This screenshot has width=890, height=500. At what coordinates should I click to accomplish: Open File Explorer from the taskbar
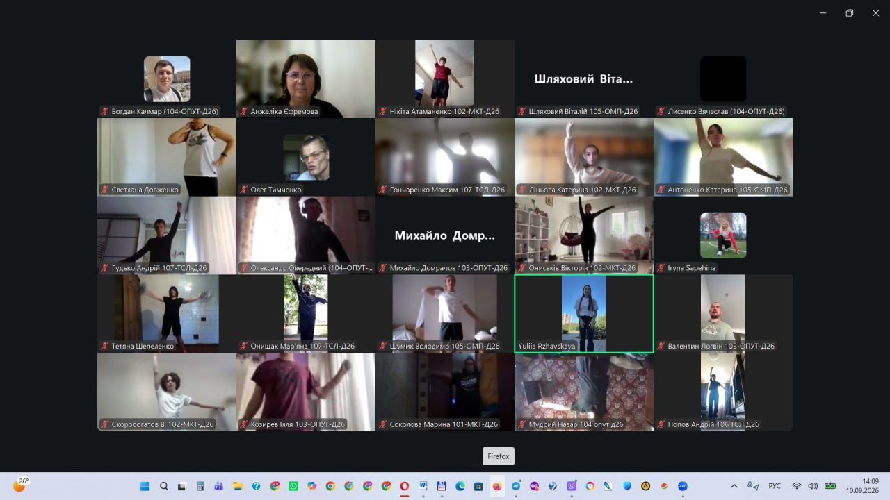point(238,486)
